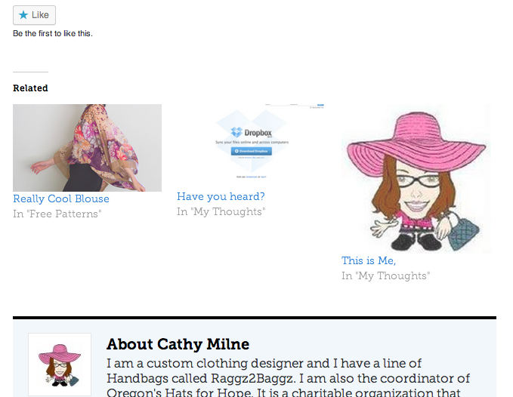Click the In "Free Patterns" category text
Screen dimensions: 513x397
coord(57,214)
